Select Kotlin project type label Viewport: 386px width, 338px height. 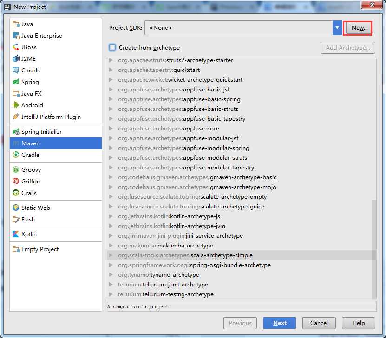click(x=29, y=234)
